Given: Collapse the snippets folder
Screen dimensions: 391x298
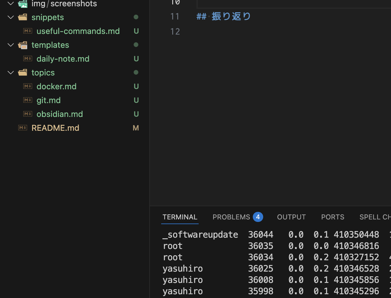Looking at the screenshot, I should (x=10, y=17).
